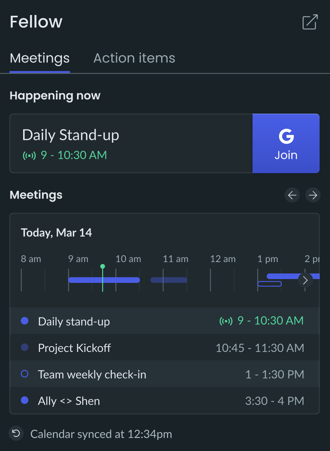The height and width of the screenshot is (451, 330).
Task: Click the '3:30 - 4 PM' time text
Action: (275, 401)
